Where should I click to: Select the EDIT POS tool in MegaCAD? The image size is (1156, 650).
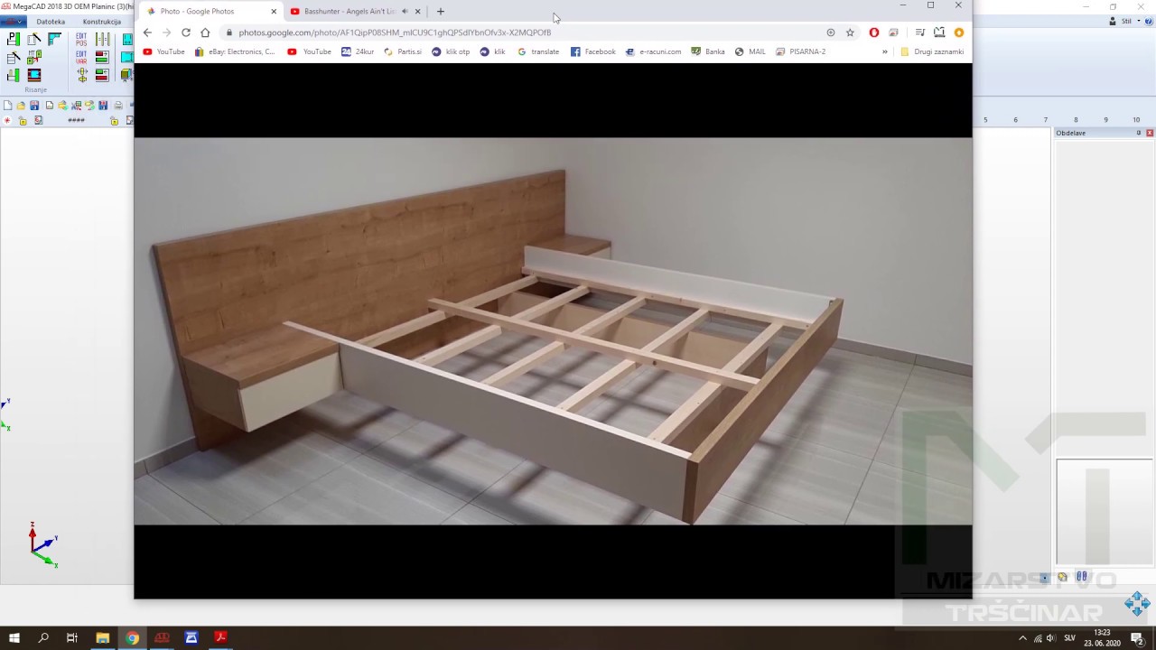[81, 40]
